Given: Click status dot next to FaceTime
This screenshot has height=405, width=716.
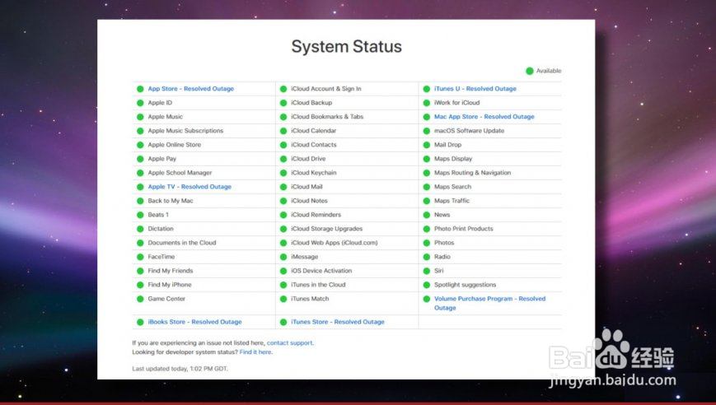Looking at the screenshot, I should point(140,257).
